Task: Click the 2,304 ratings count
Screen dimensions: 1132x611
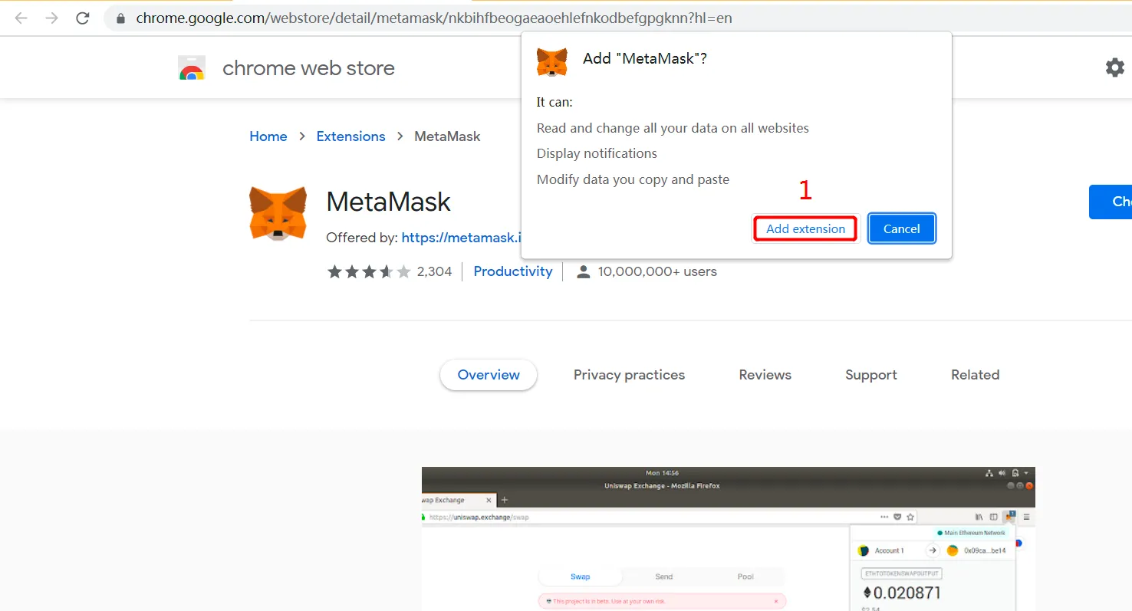Action: (434, 271)
